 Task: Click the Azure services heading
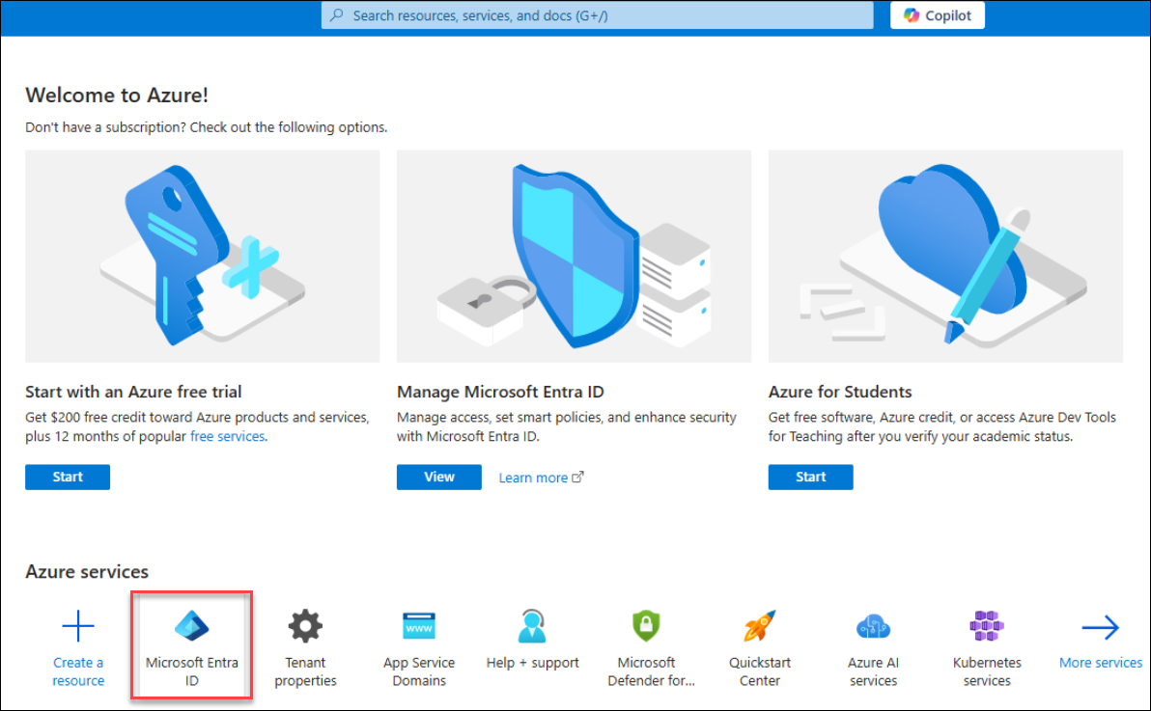tap(87, 571)
